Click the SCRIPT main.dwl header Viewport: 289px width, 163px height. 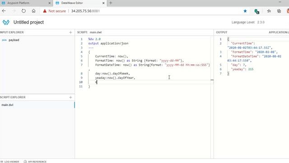(x=89, y=32)
